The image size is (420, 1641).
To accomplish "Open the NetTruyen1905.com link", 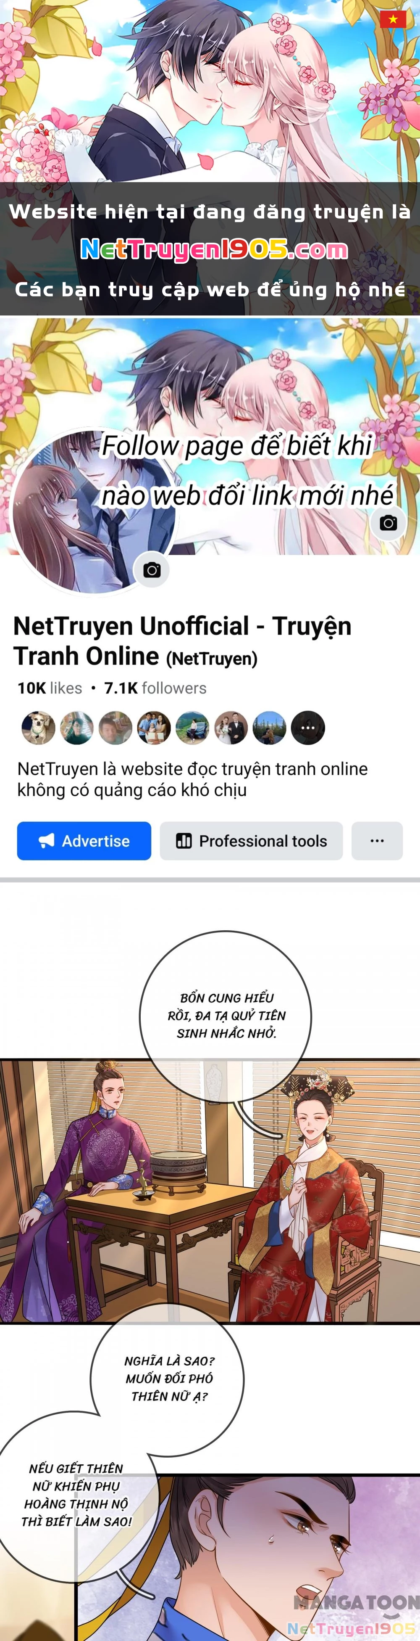I will [x=214, y=250].
